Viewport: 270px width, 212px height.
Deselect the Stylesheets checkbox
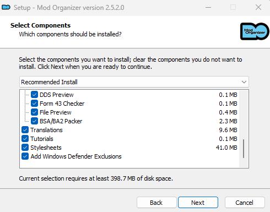click(25, 148)
